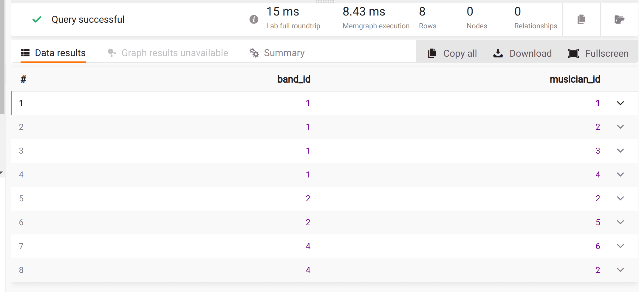Click the save to collection folder icon

tap(619, 20)
